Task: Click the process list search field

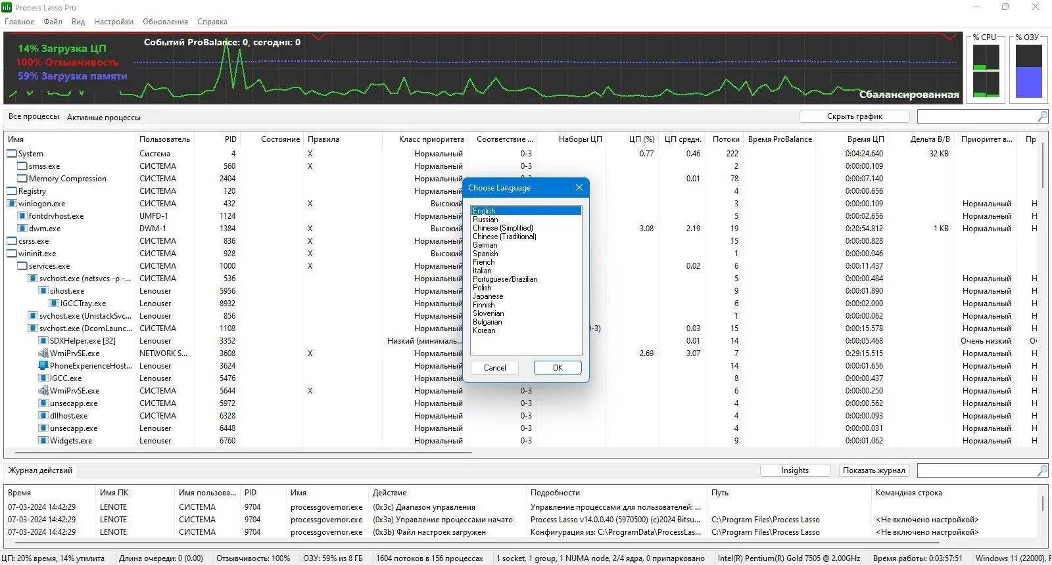Action: [x=977, y=116]
